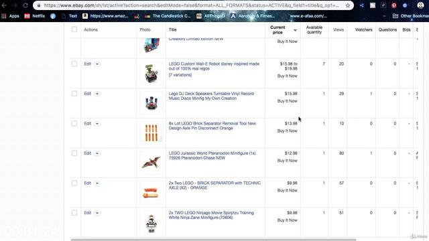Open the two brick separators thumbnail

[151, 192]
